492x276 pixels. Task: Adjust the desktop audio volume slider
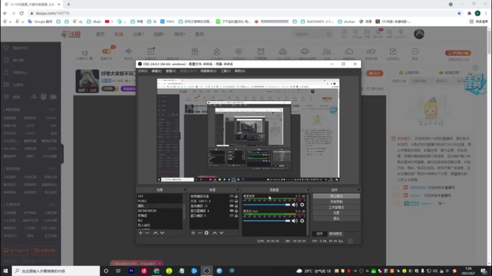(x=267, y=205)
